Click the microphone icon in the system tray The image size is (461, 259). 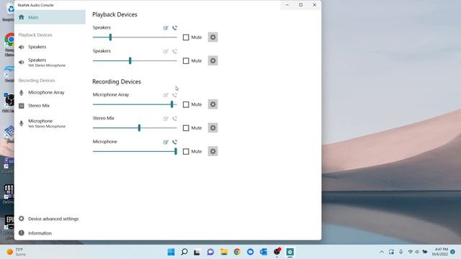tap(400, 252)
